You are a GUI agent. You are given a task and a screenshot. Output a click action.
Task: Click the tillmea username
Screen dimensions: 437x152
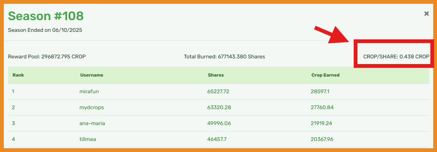(87, 139)
